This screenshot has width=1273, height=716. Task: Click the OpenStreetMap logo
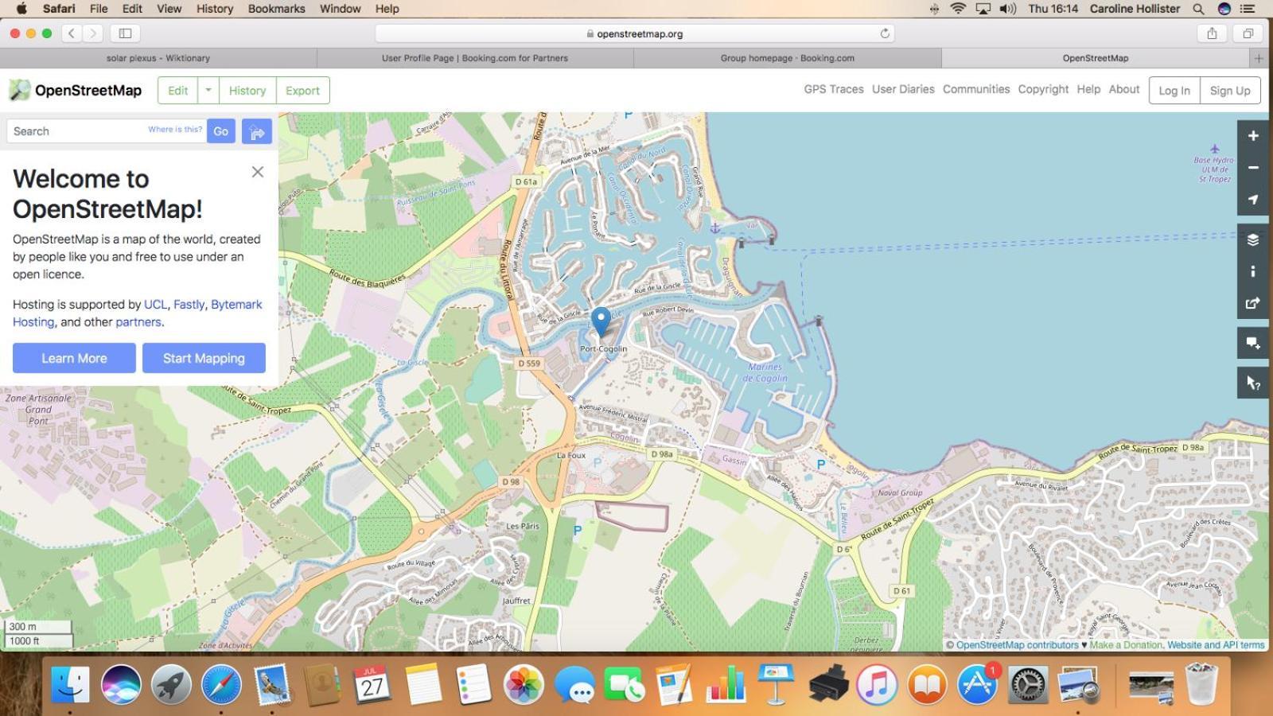[76, 90]
